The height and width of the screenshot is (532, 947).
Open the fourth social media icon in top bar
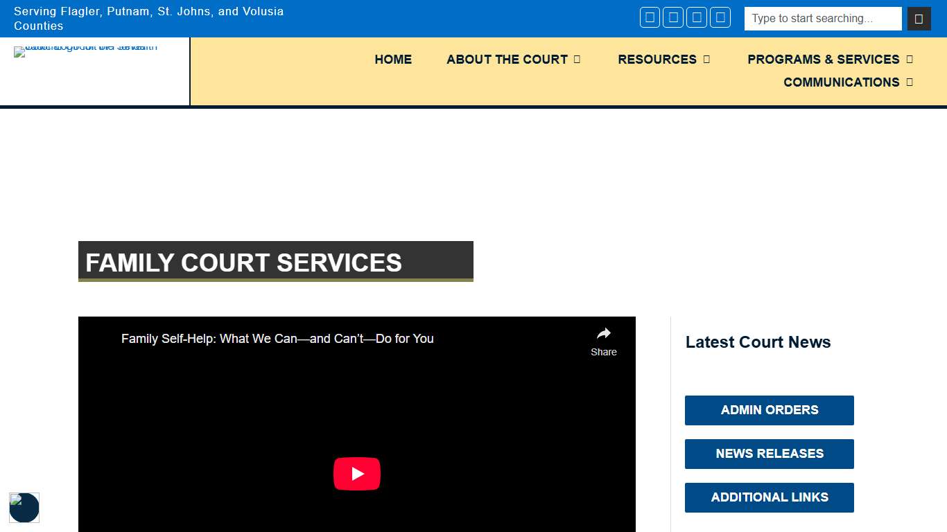click(x=720, y=17)
